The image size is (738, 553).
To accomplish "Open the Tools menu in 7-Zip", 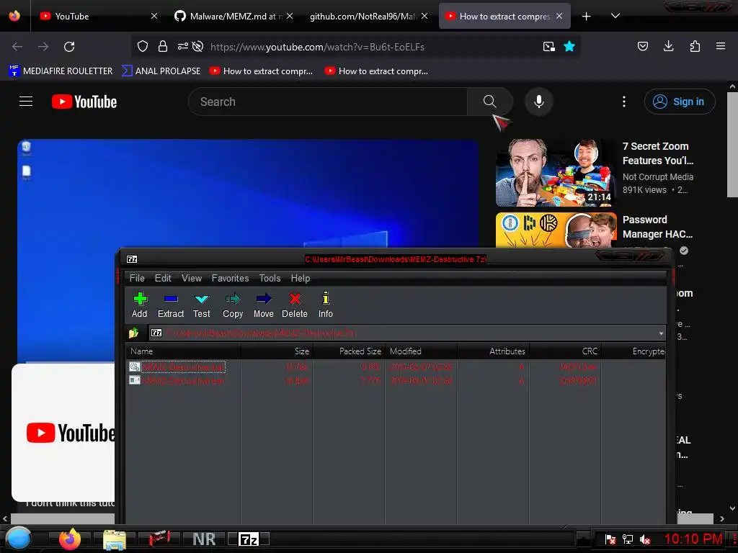I will [270, 278].
